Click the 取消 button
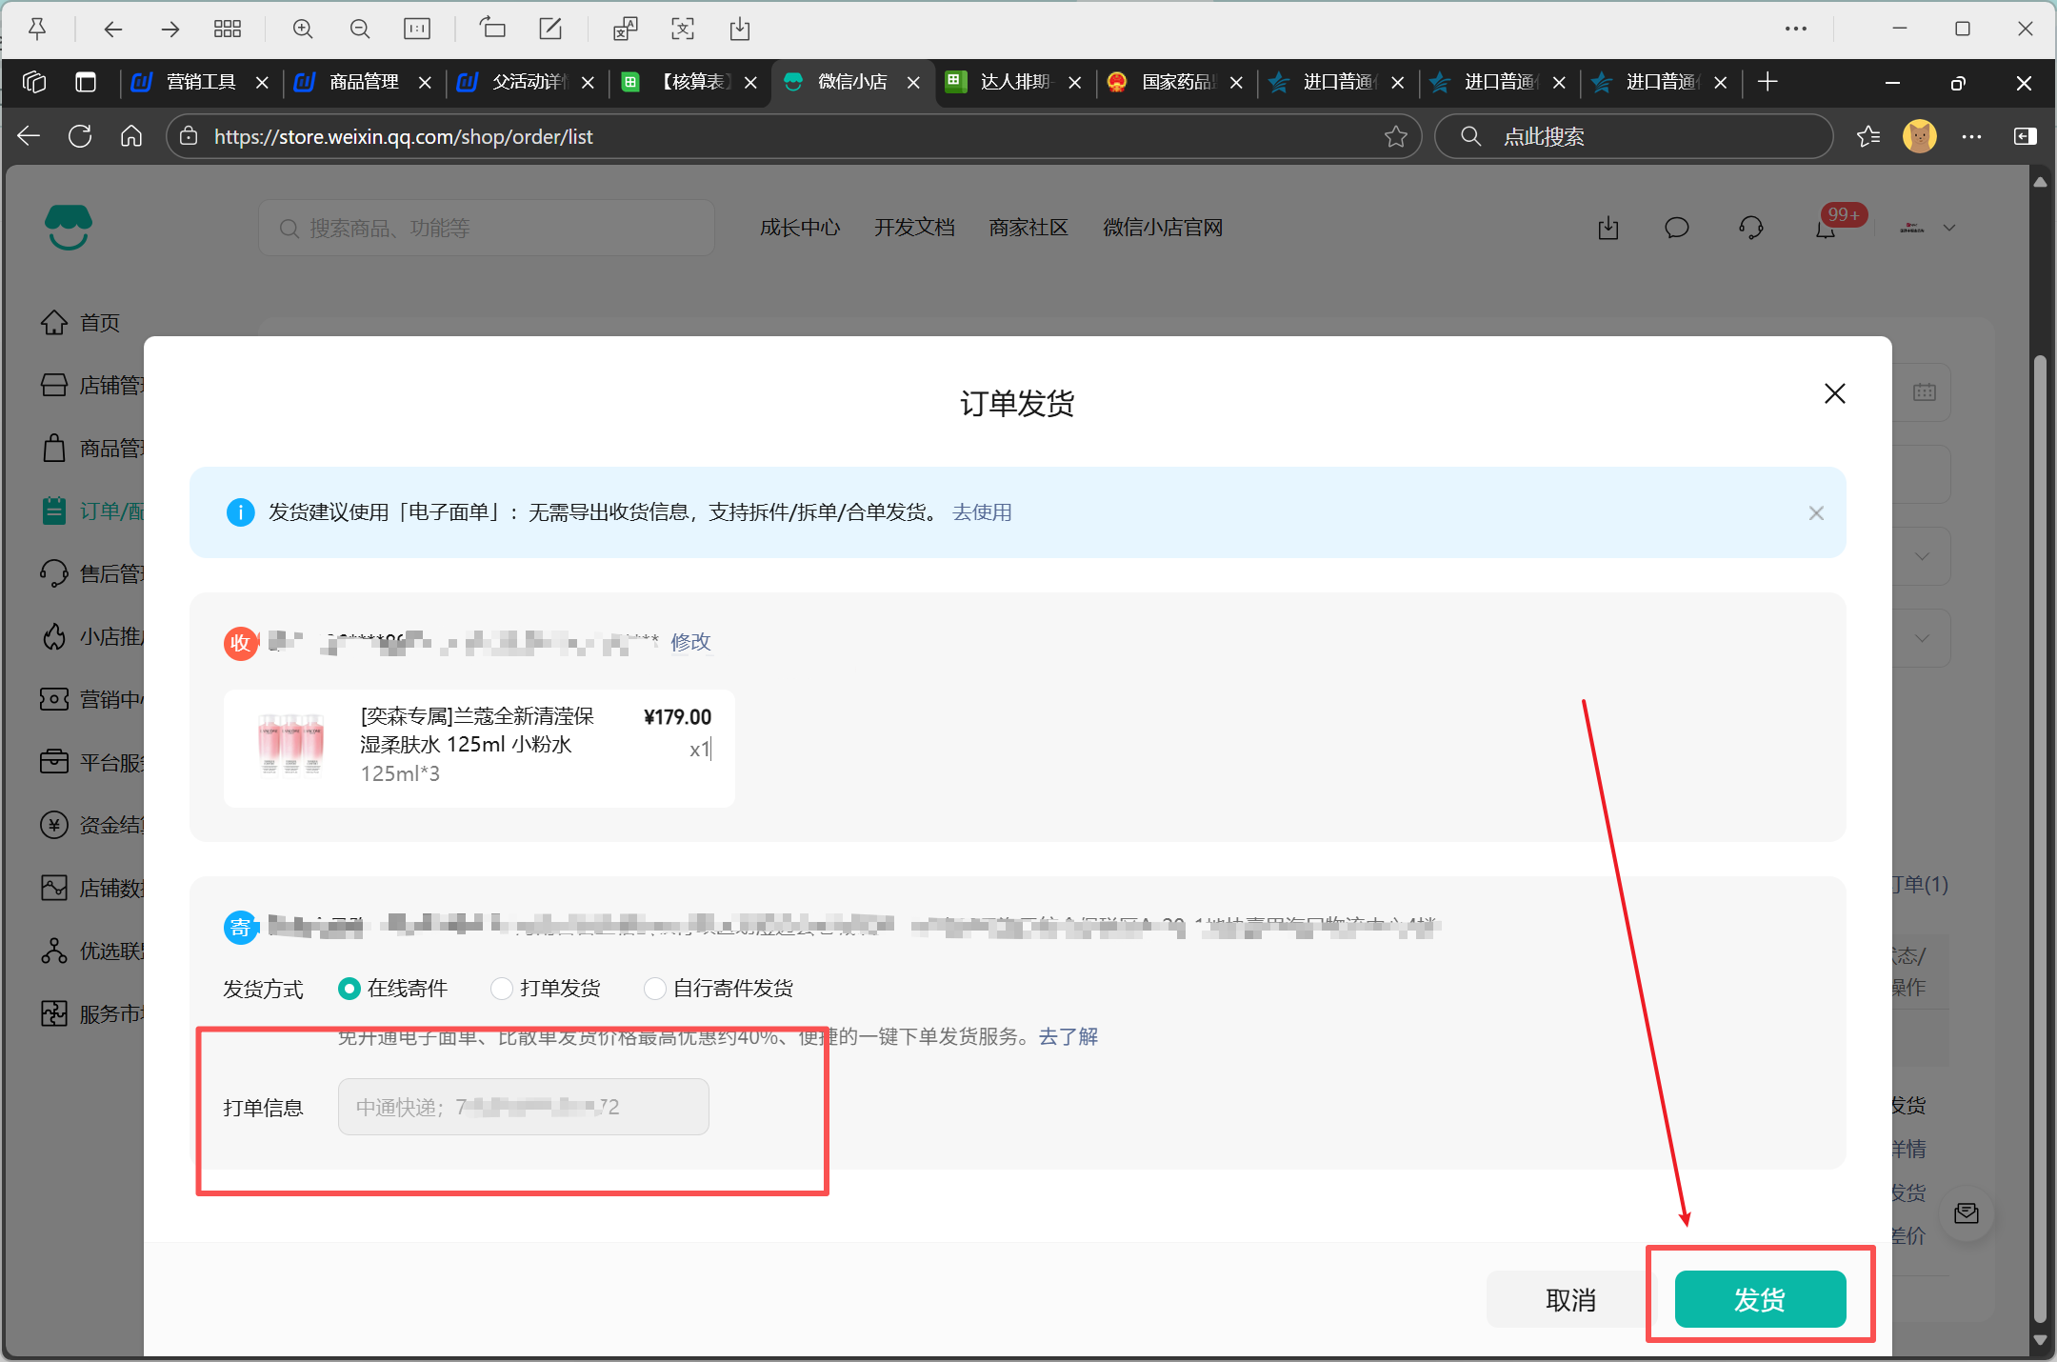The width and height of the screenshot is (2057, 1362). pyautogui.click(x=1569, y=1299)
